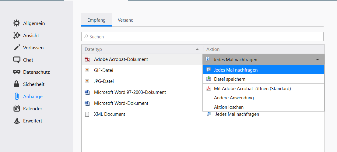
Task: Click the Anhänge paperclip icon
Action: [16, 96]
